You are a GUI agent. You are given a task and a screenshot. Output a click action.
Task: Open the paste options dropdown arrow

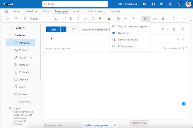click(20, 19)
